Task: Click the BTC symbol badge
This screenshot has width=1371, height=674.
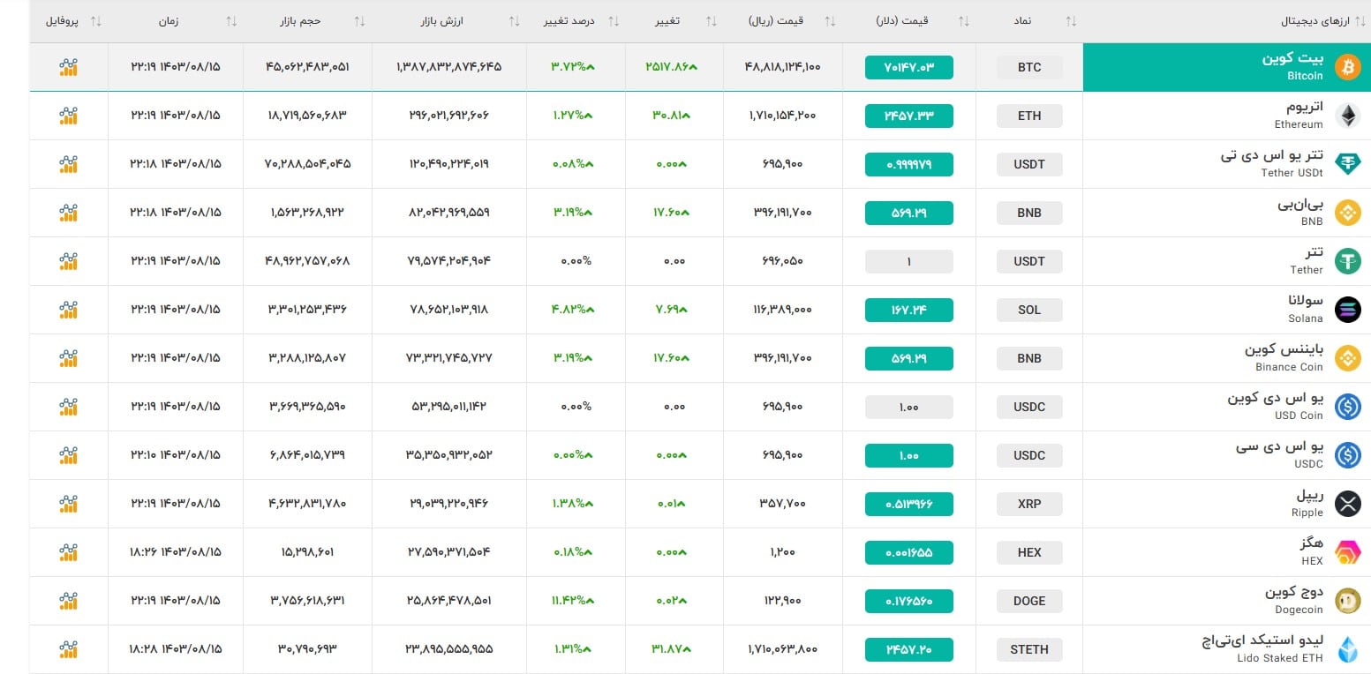Action: coord(1029,67)
